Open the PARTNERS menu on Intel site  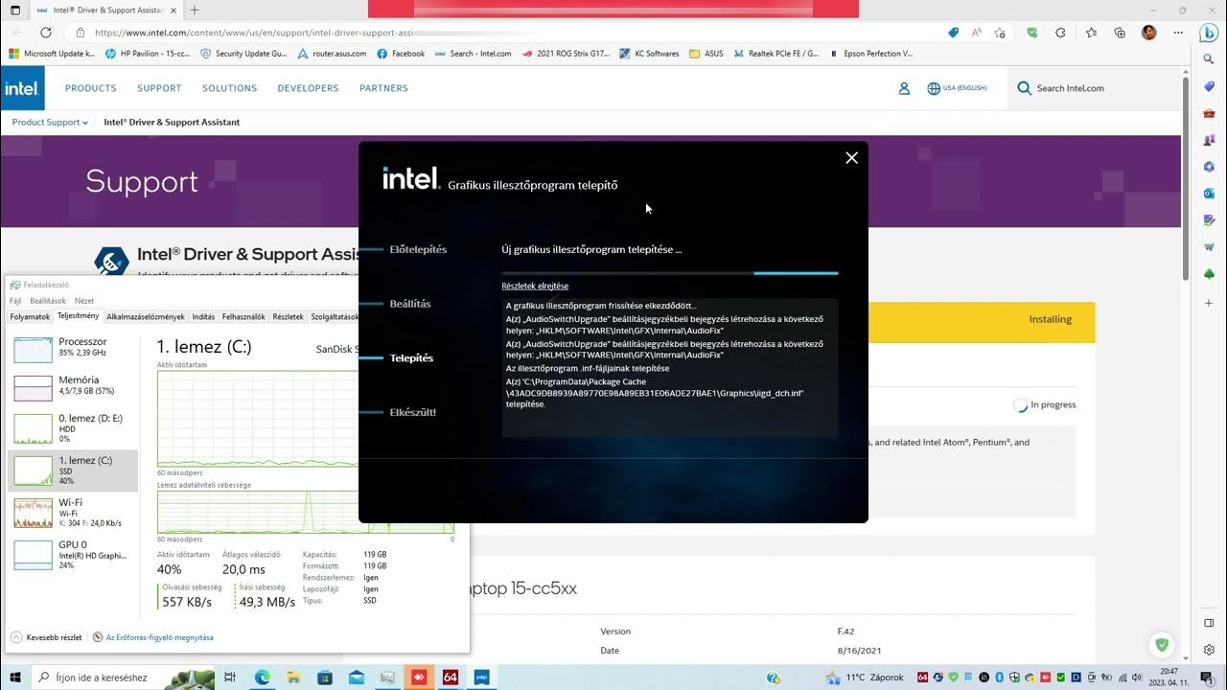click(383, 88)
